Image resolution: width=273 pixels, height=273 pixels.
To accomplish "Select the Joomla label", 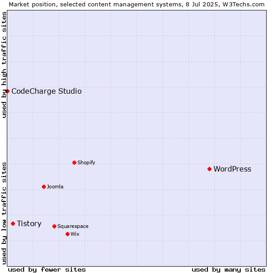I will point(55,187).
